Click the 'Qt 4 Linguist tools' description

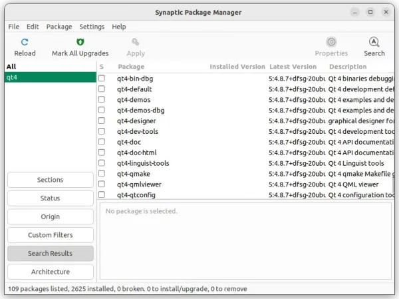point(356,163)
